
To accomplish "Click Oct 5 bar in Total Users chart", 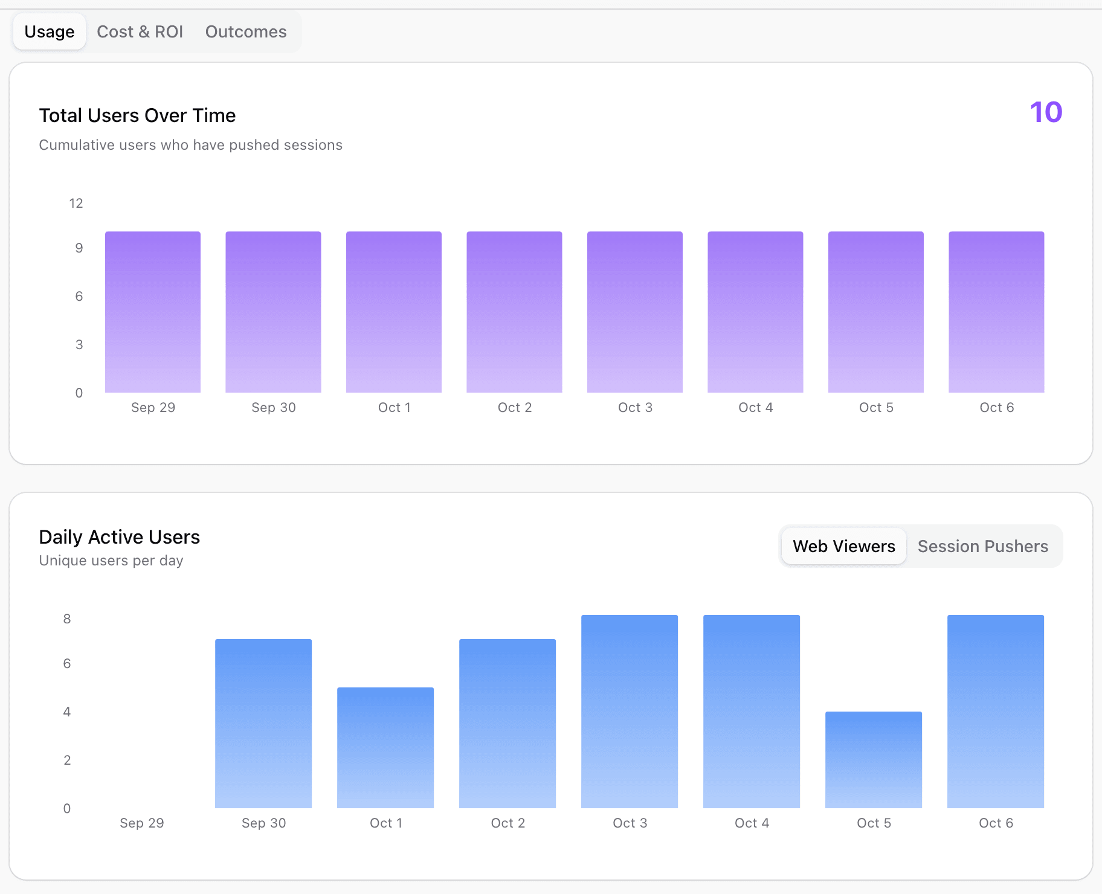I will (x=876, y=312).
